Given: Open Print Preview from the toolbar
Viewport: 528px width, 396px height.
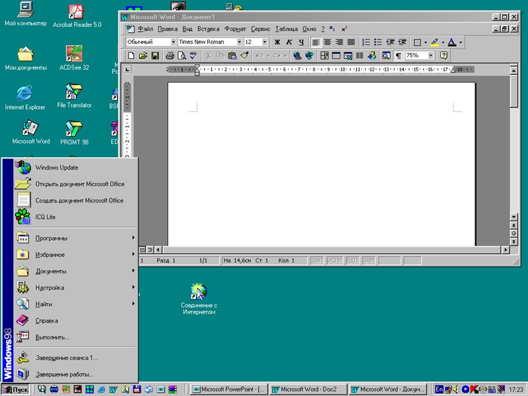Looking at the screenshot, I should pos(182,55).
